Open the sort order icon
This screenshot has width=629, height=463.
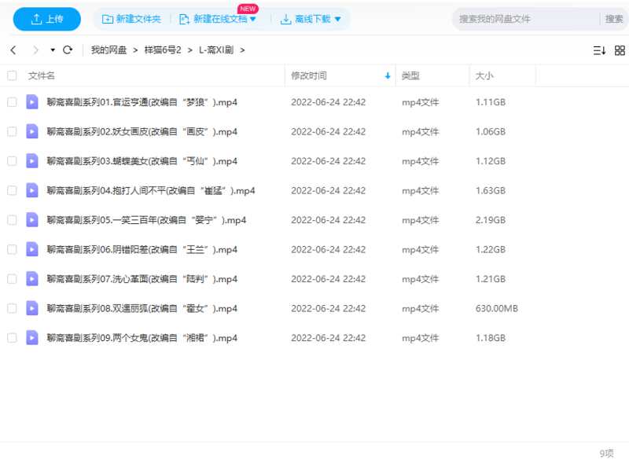(599, 50)
